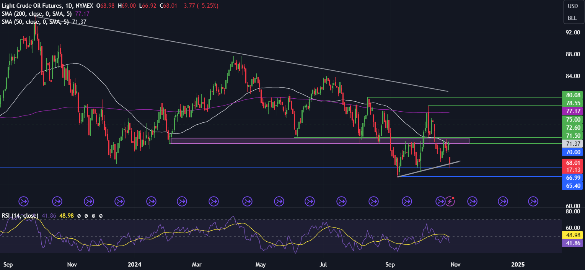Click the blue 66.99 price label
Screen dimensions: 585x270
572,178
